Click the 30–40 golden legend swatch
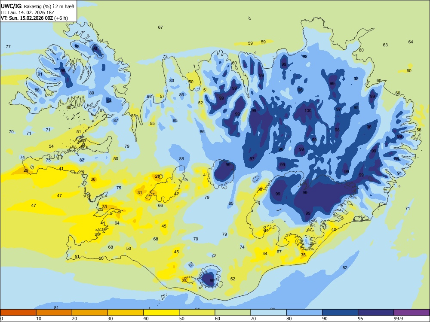Screen dimensions: 430x322 (126, 313)
